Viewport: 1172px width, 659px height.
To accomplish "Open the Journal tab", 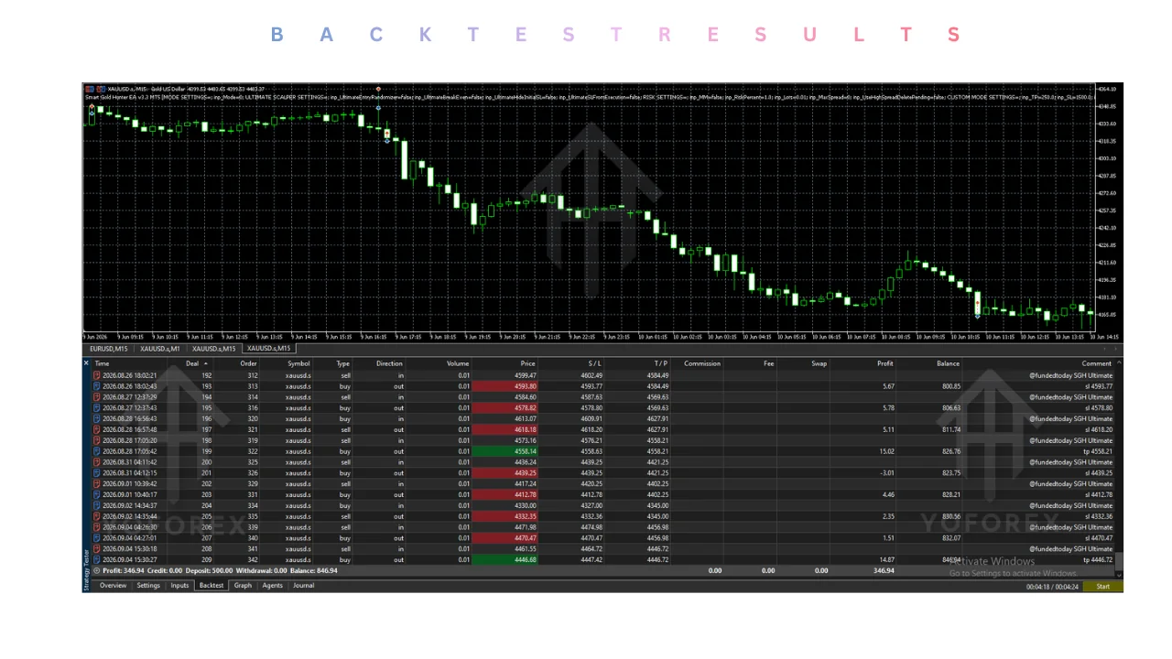I will coord(303,586).
